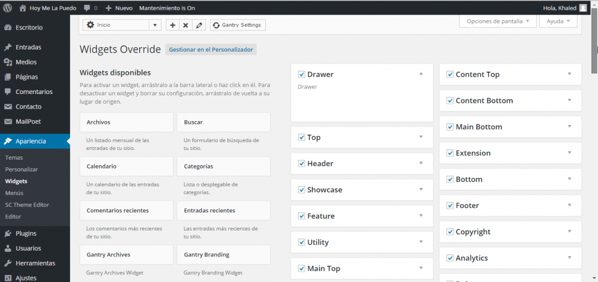
Task: Uncheck the Main Top checkbox
Action: tap(302, 268)
